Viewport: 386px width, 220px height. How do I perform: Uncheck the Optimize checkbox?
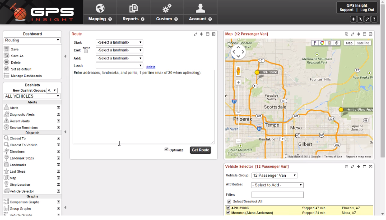pos(167,149)
